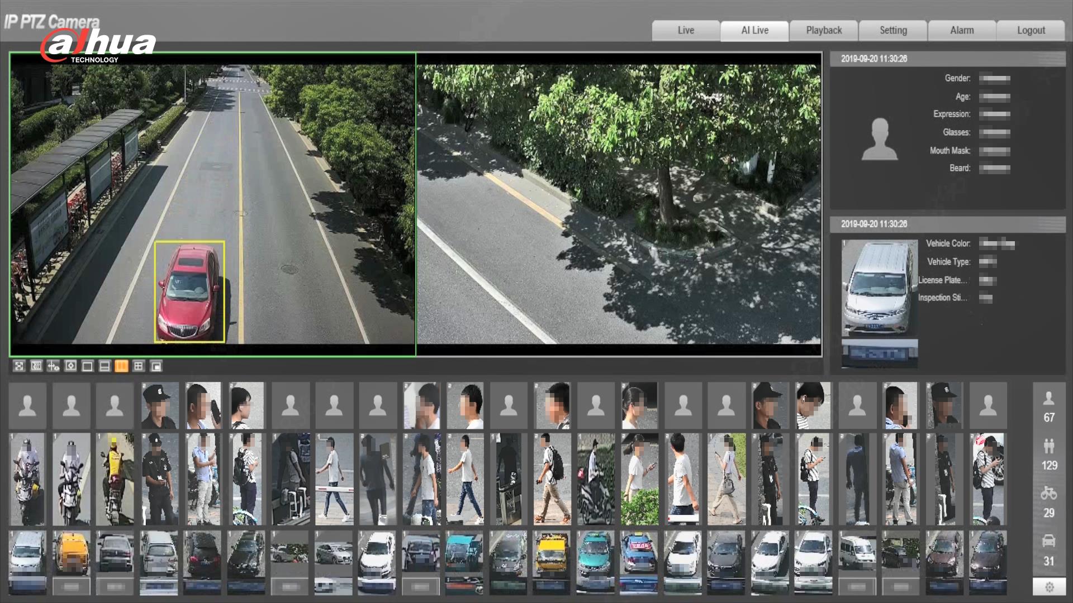Click the silver van snapshot in details
Image resolution: width=1073 pixels, height=603 pixels.
(x=879, y=288)
